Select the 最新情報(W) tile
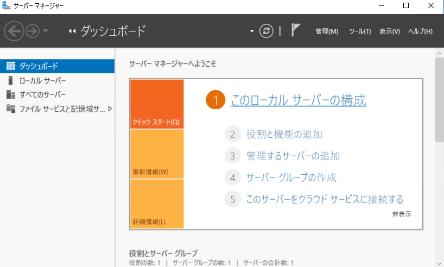The height and width of the screenshot is (267, 444). [157, 154]
